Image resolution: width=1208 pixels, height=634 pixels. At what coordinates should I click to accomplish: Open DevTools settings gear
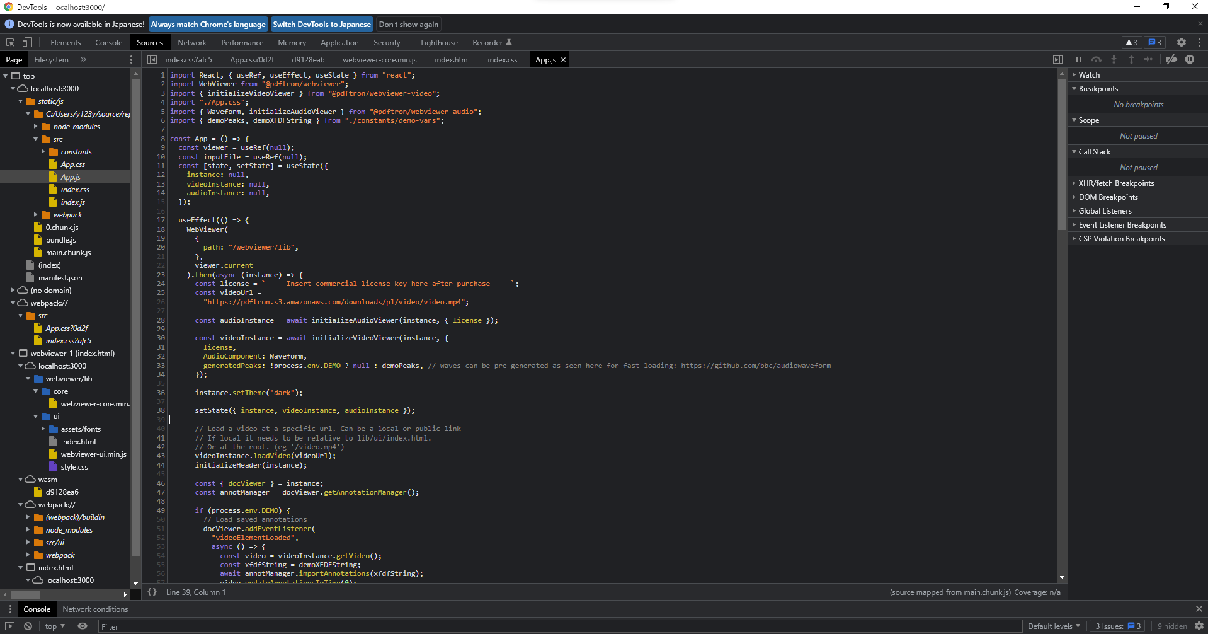[x=1182, y=42]
